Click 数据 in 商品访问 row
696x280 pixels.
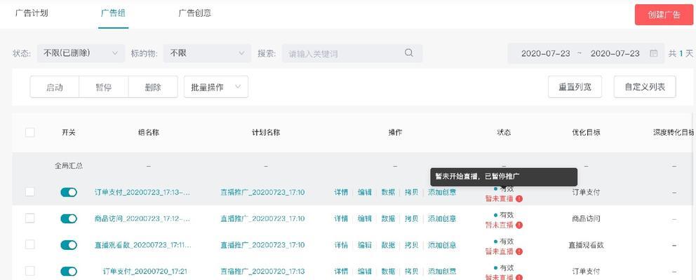pyautogui.click(x=388, y=218)
